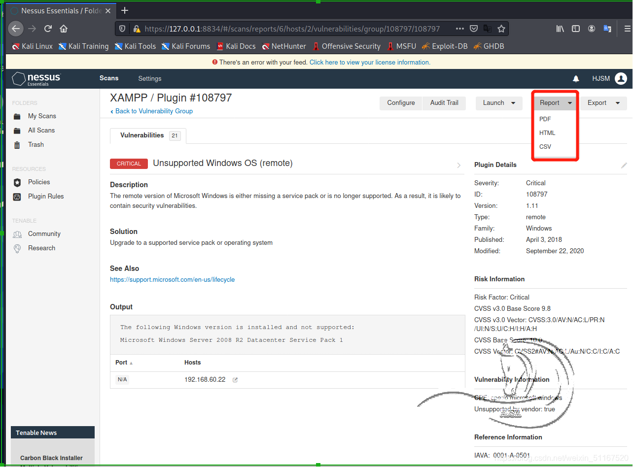Click the translate extension icon in toolbar

[607, 29]
